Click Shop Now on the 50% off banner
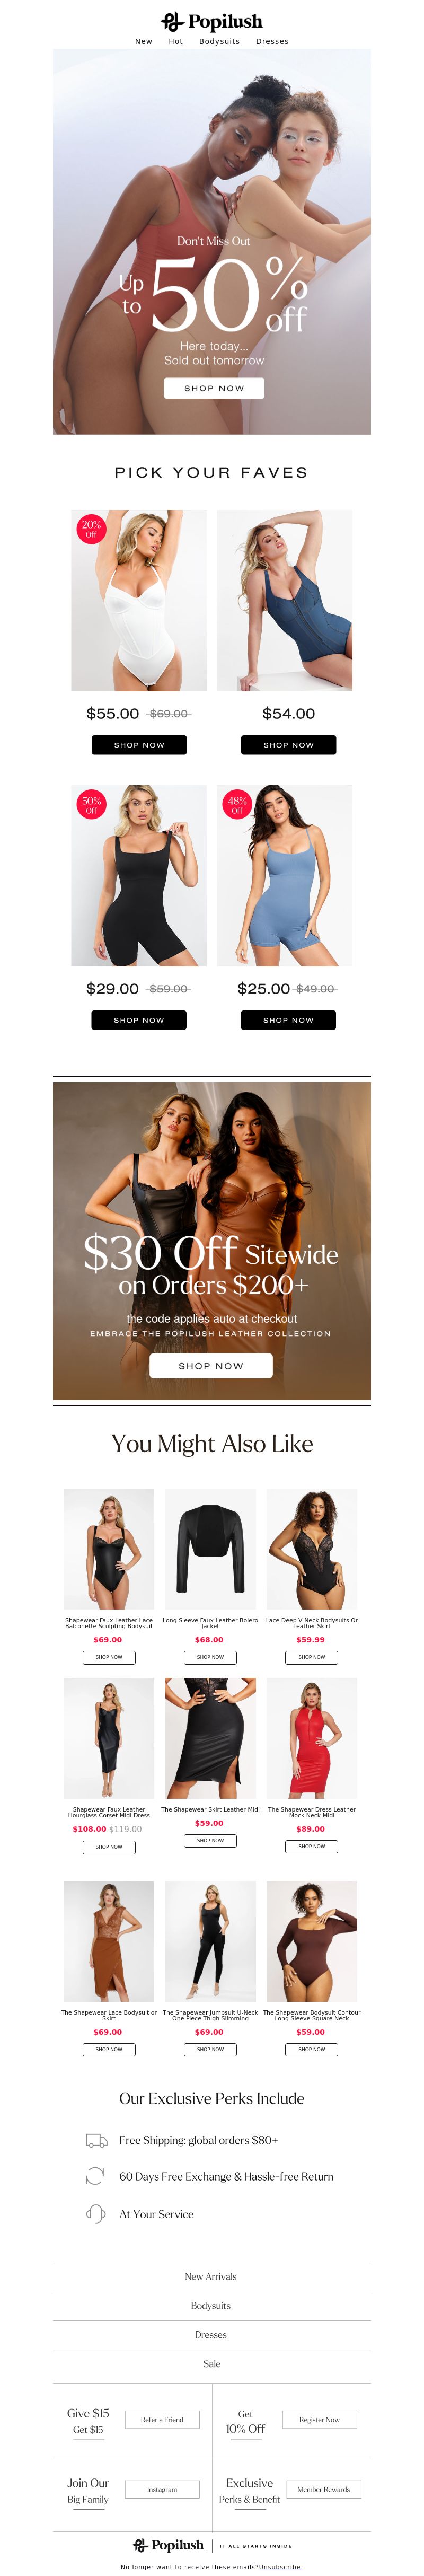 pyautogui.click(x=214, y=388)
